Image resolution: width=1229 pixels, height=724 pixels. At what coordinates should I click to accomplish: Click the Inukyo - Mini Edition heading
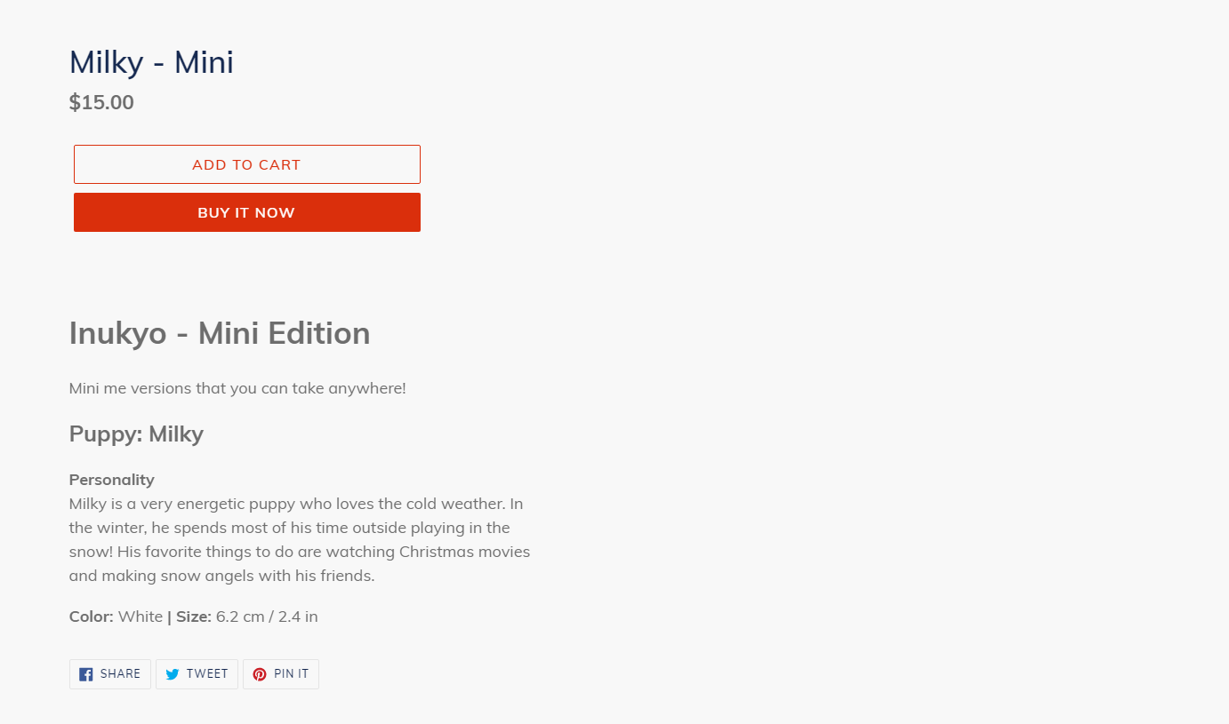coord(220,333)
